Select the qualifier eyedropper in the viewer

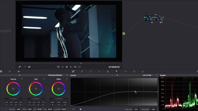coord(19,67)
